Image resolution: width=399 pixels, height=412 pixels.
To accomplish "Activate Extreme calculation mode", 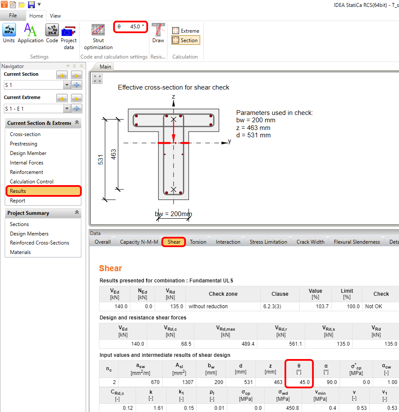I will (x=186, y=31).
